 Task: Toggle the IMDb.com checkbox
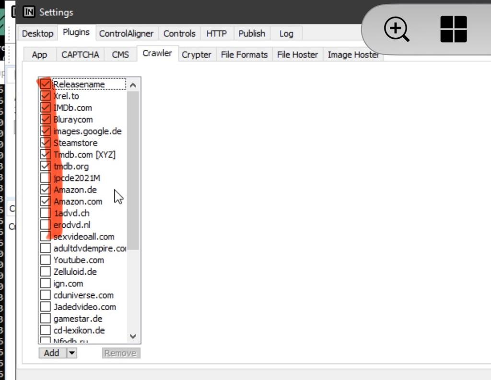point(46,108)
